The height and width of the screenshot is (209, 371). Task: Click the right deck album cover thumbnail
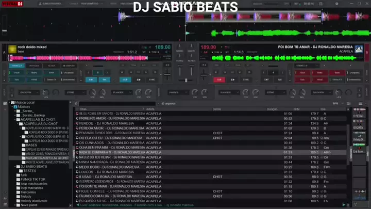click(x=359, y=50)
